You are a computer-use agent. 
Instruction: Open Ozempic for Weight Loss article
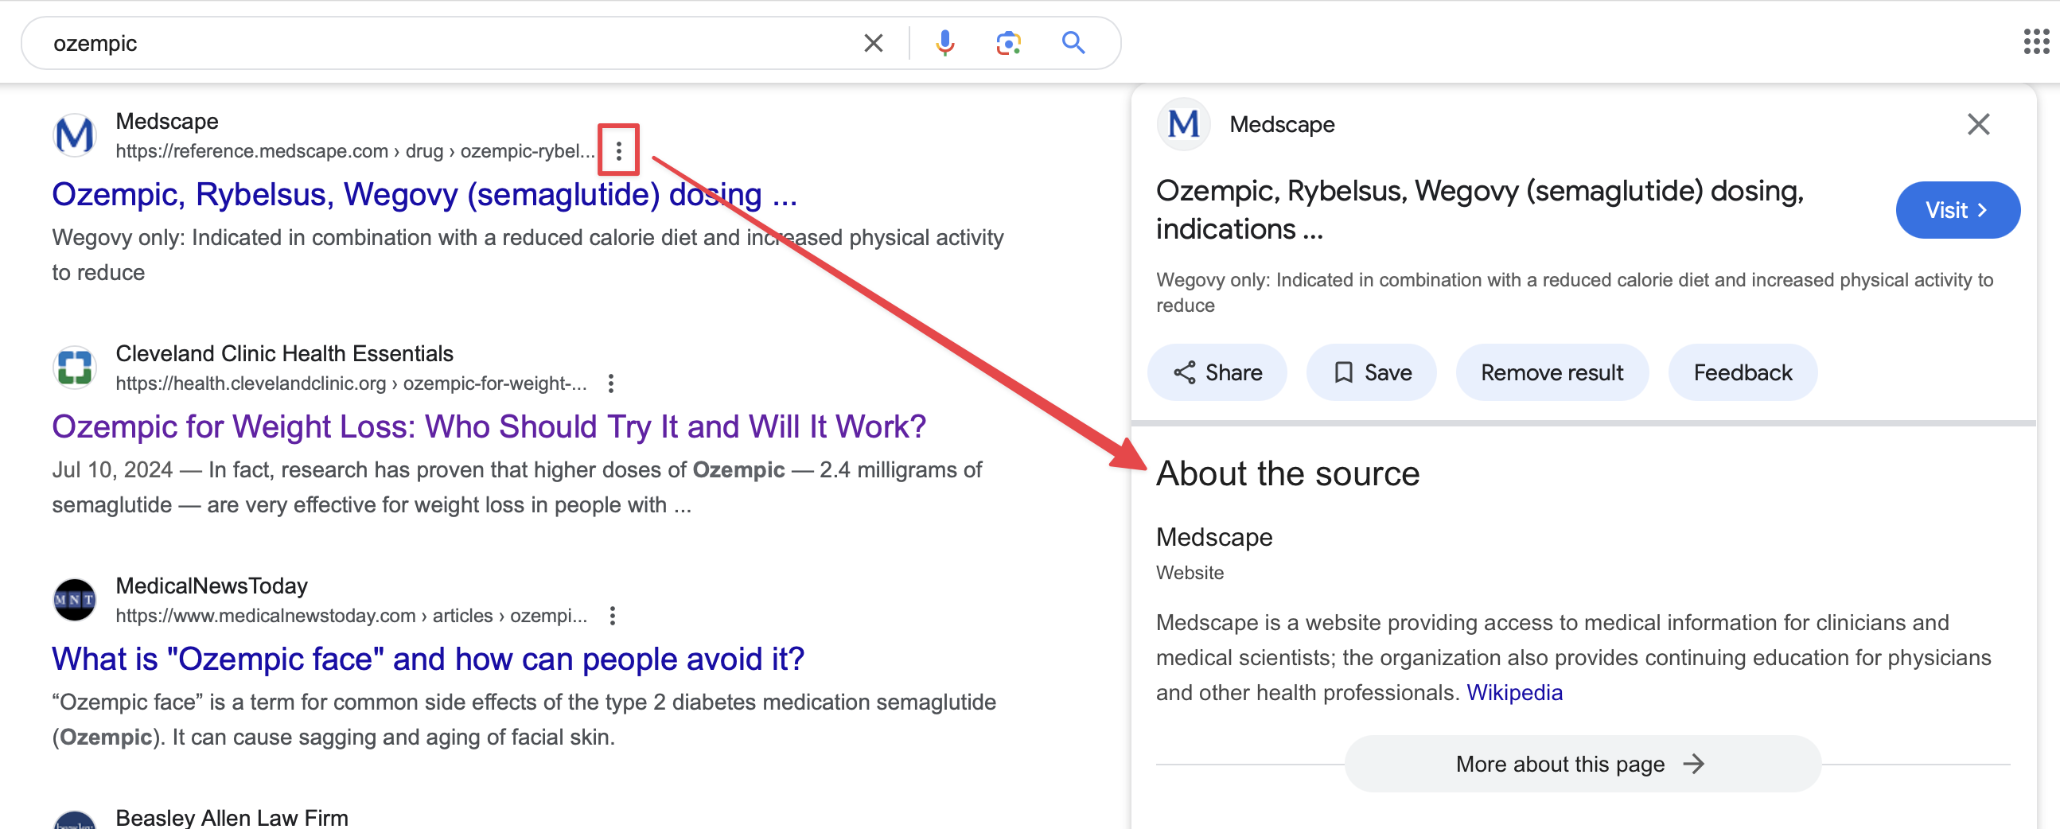489,427
